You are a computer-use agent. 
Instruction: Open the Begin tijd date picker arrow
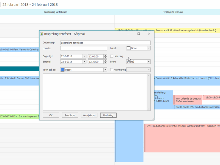pyautogui.click(x=84, y=56)
